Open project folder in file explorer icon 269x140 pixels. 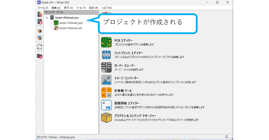pyautogui.click(x=40, y=56)
